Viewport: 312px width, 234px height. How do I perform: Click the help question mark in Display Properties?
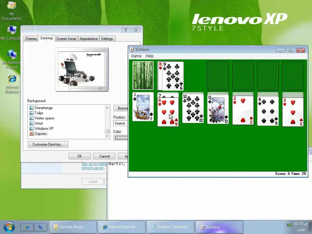[126, 30]
